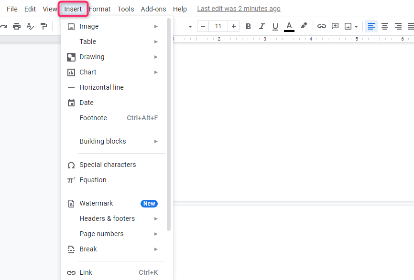Expand the insert image toolbar dropdown arrow
Viewport: 414px width, 280px height.
pyautogui.click(x=356, y=27)
